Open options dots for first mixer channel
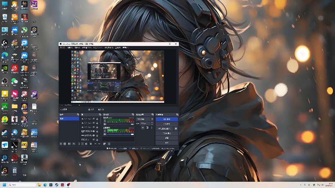The height and width of the screenshot is (188, 335). coord(105,121)
